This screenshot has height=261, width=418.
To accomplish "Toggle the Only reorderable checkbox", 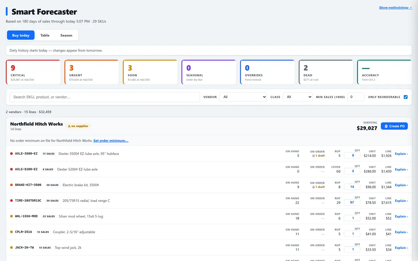I will (x=405, y=97).
